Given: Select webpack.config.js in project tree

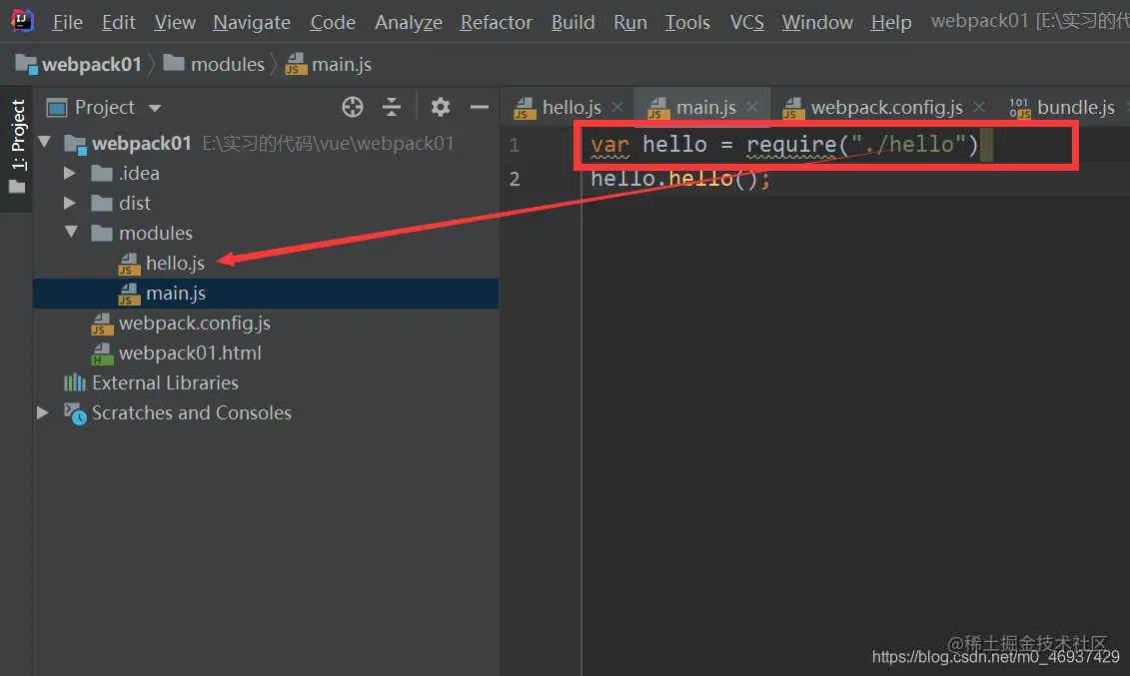Looking at the screenshot, I should tap(266, 324).
